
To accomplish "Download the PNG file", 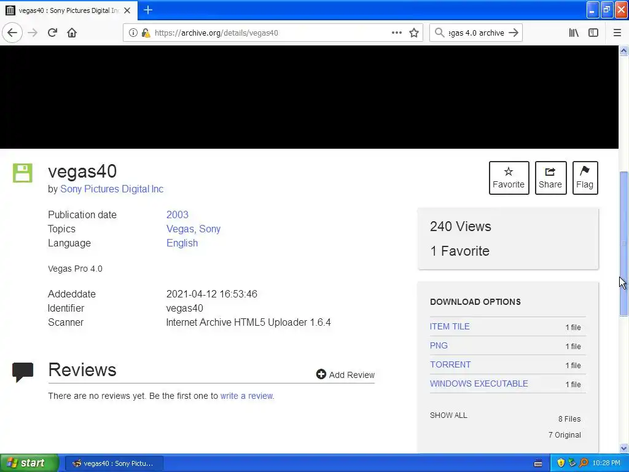I will 439,345.
